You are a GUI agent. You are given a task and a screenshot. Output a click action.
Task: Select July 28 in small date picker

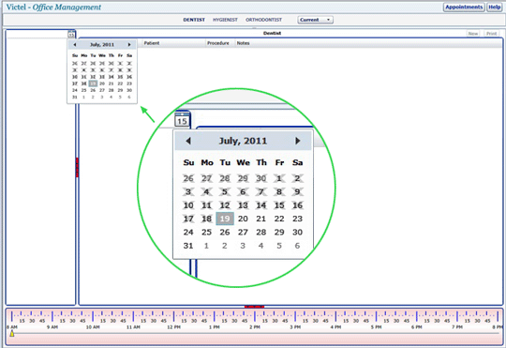(x=111, y=90)
